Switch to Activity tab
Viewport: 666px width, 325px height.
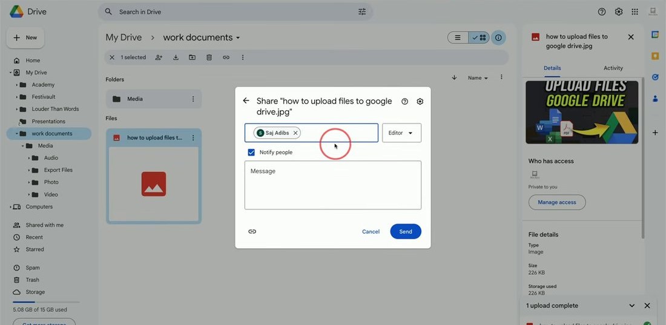point(613,68)
